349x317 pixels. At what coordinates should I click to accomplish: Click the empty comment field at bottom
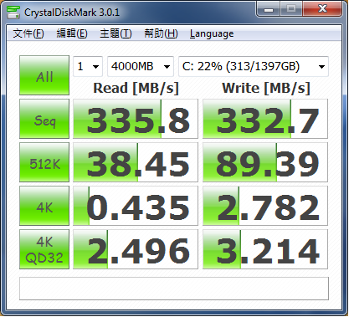[174, 289]
